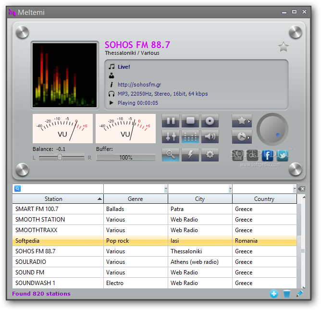Select the SOUND FM station
The height and width of the screenshot is (310, 321).
click(x=154, y=273)
